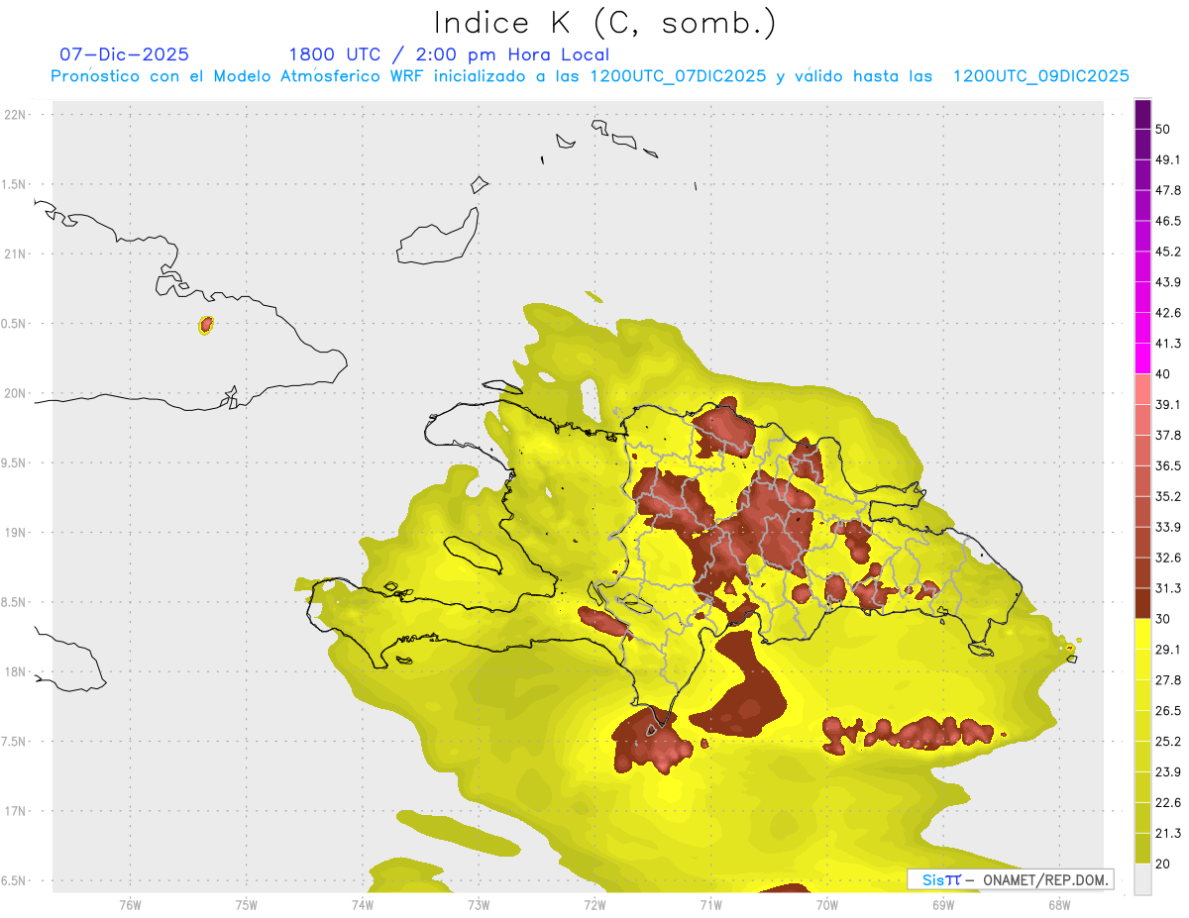
Task: Click the latitude label "9.5N"
Action: pos(15,463)
